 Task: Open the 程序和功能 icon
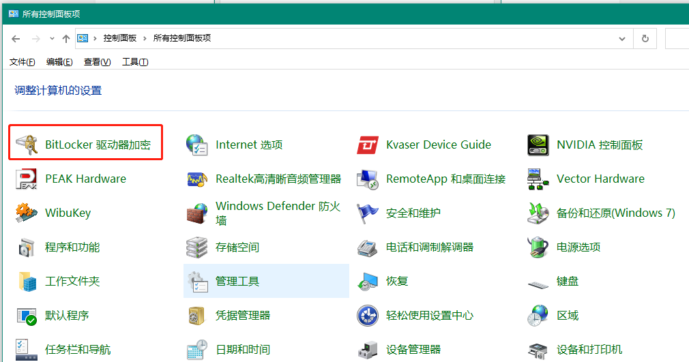coord(27,247)
